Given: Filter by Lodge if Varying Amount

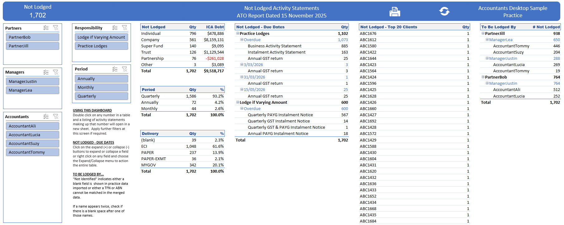Looking at the screenshot, I should [x=101, y=37].
